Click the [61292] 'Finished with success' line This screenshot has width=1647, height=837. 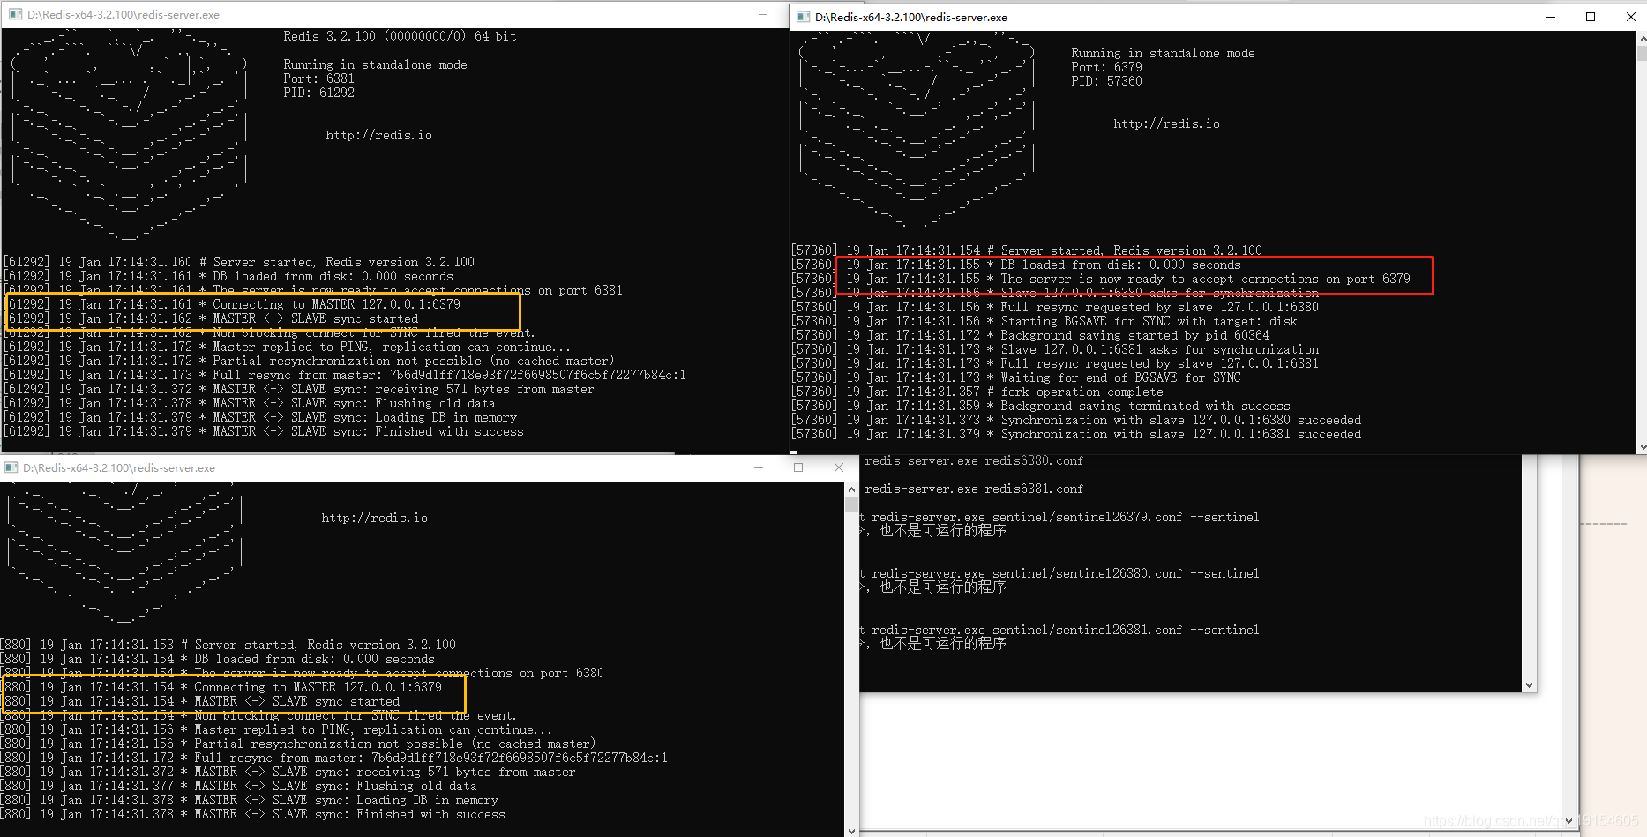tap(264, 431)
